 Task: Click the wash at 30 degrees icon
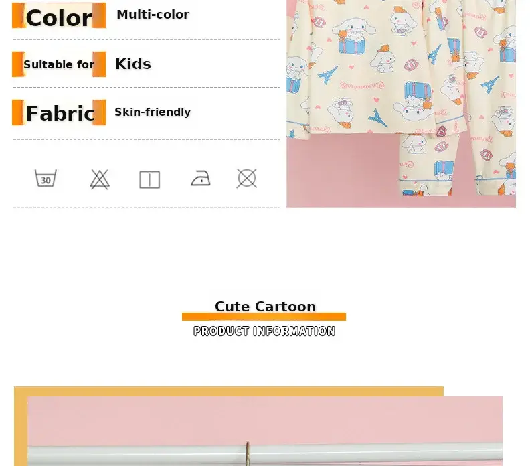click(46, 178)
